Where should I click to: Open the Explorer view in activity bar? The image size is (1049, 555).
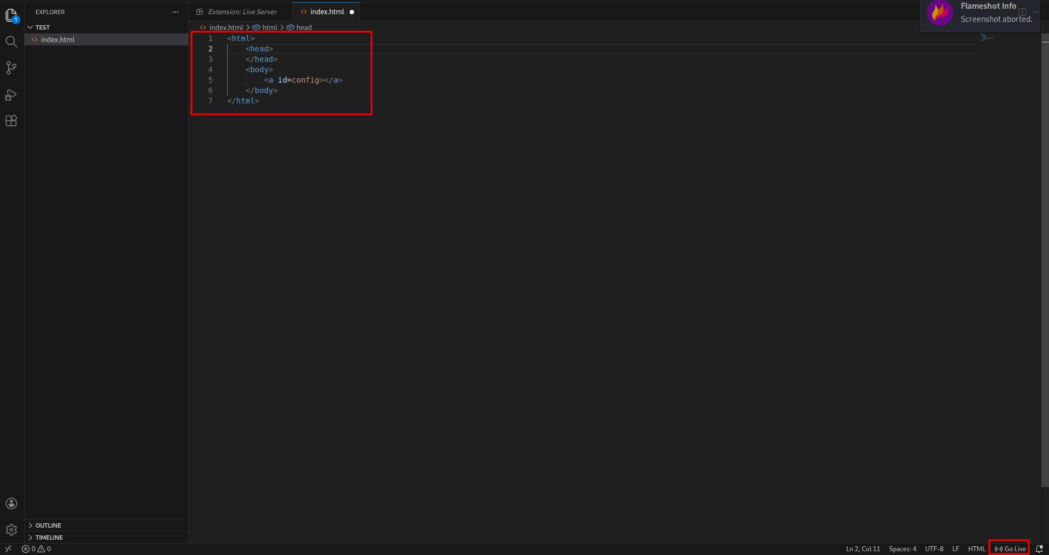click(11, 15)
